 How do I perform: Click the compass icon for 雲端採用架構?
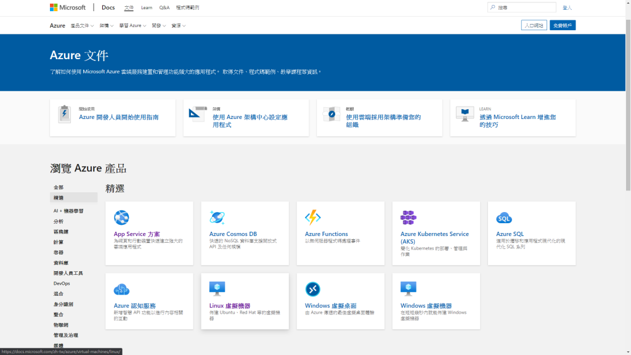tap(331, 114)
